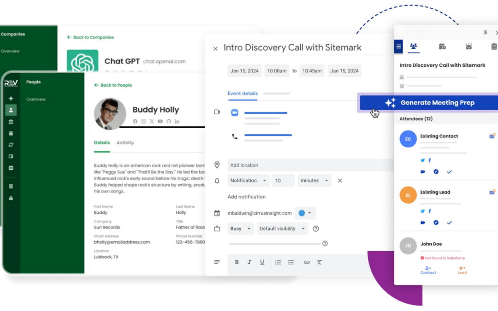
Task: Open Buddy Holly's X profile icon
Action: [152, 121]
